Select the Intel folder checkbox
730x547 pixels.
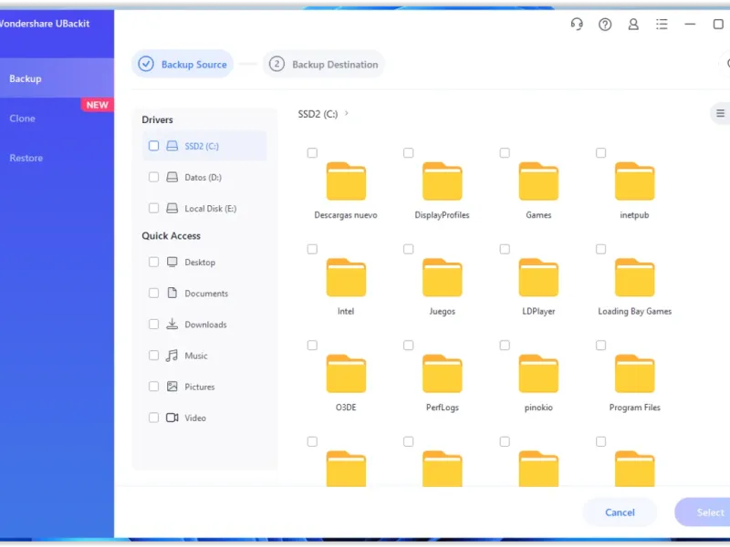point(312,249)
